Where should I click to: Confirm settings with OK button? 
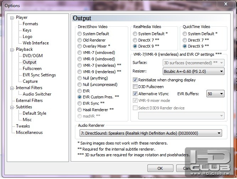[160, 168]
